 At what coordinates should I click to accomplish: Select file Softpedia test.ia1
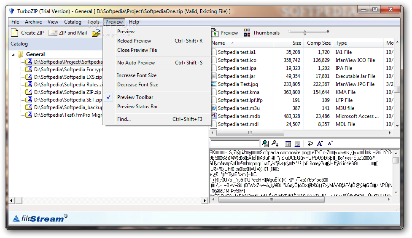pos(237,52)
